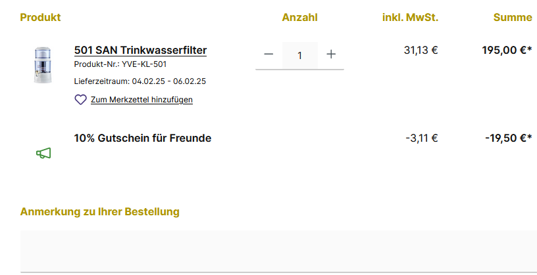Click the 'Zum Merkzettel hinzufügen' link
The width and height of the screenshot is (537, 275).
[141, 100]
